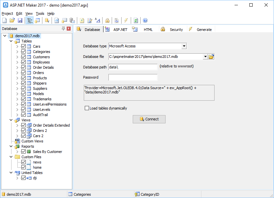Uncheck the Products table checkbox
Screen dimensions: 274x198
pos(23,78)
